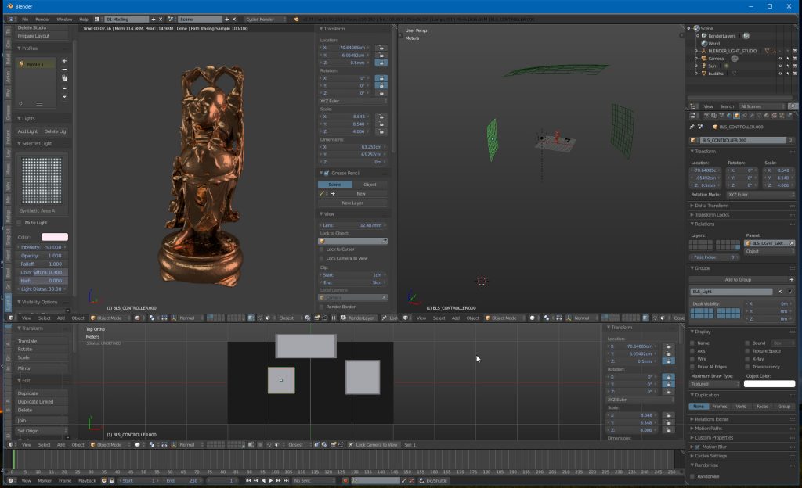
Task: Click the Add Light button
Action: pyautogui.click(x=29, y=131)
